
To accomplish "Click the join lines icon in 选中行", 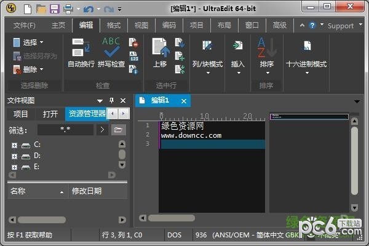I will [180, 69].
